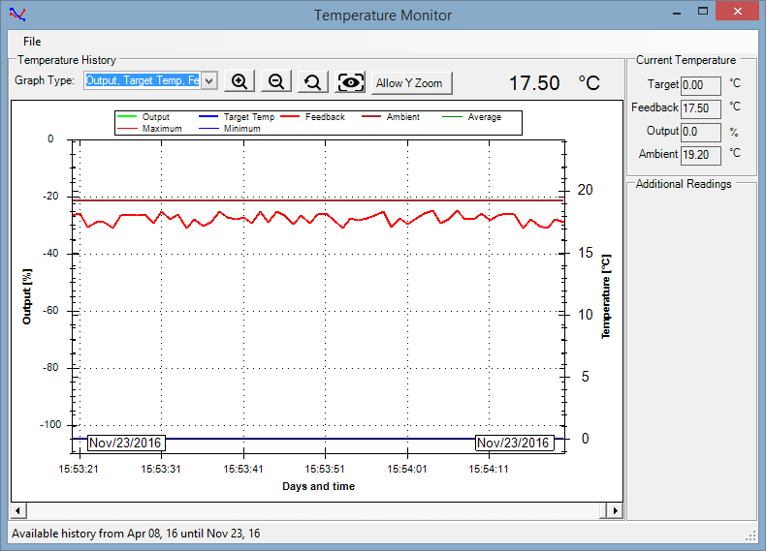Image resolution: width=766 pixels, height=551 pixels.
Task: Click the Temperature History group label
Action: (67, 60)
